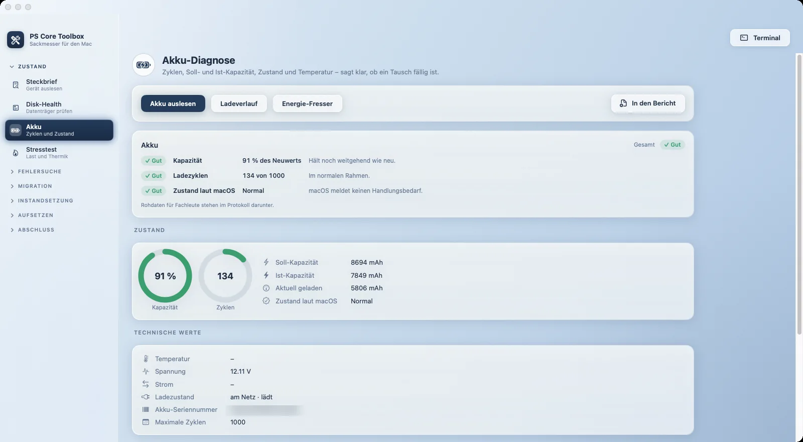This screenshot has height=442, width=803.
Task: Click the waveform icon next to Spannung
Action: [146, 371]
